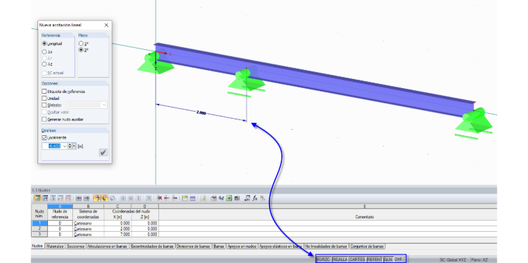Switch to the Secciones tab
The height and width of the screenshot is (263, 528).
click(x=76, y=246)
